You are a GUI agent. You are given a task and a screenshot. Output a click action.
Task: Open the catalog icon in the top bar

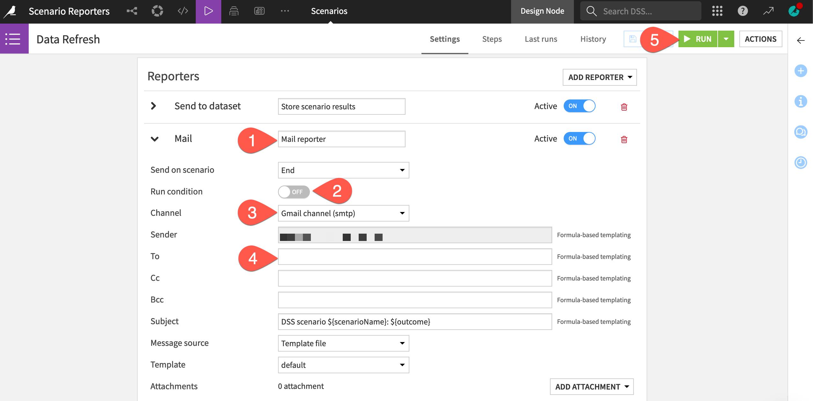tap(234, 11)
